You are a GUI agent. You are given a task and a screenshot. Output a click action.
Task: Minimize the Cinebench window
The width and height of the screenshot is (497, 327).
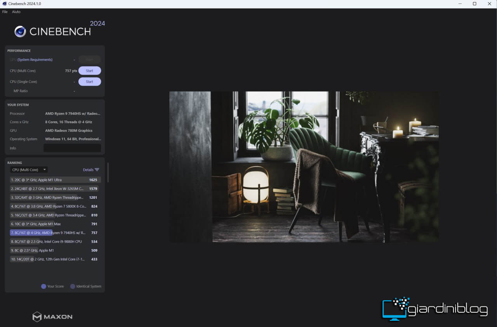(x=460, y=4)
